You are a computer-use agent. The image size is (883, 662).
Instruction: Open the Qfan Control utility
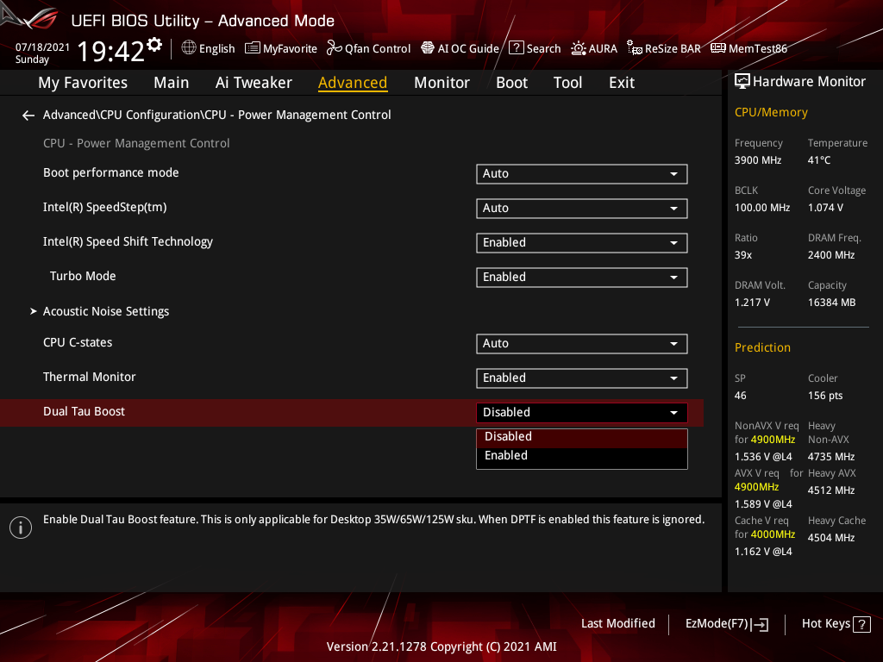pos(368,48)
